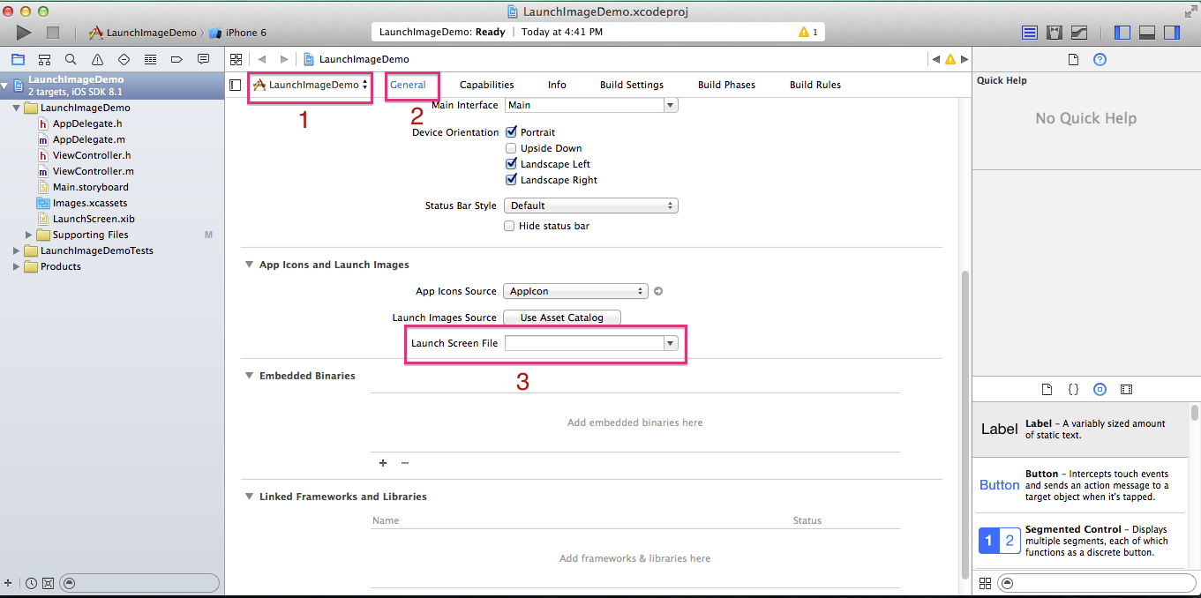Remove embedded binary with minus button
Screen dimensions: 1201x598
405,462
